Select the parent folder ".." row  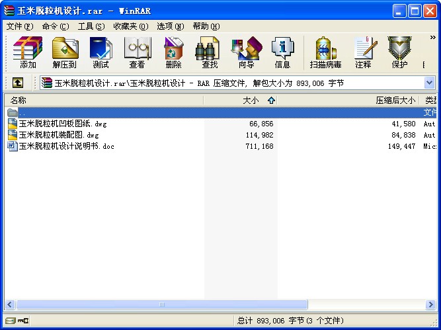click(x=221, y=112)
